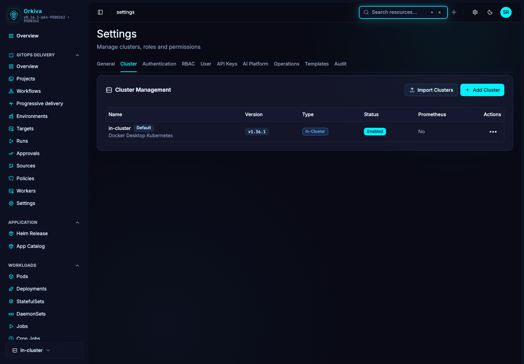Open Environments page
The image size is (524, 364).
tap(44, 116)
